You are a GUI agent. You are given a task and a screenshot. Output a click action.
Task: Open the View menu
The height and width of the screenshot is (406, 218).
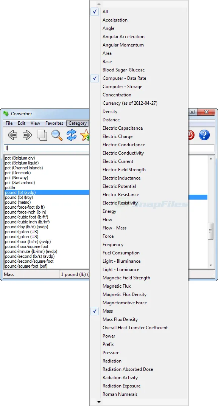coord(36,123)
